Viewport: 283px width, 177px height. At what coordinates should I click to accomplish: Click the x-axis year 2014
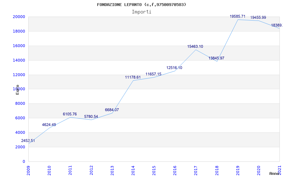tap(133, 171)
